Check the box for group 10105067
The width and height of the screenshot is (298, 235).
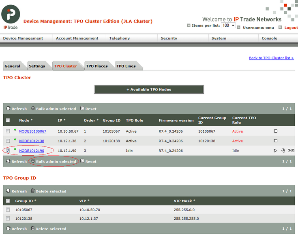click(x=8, y=210)
